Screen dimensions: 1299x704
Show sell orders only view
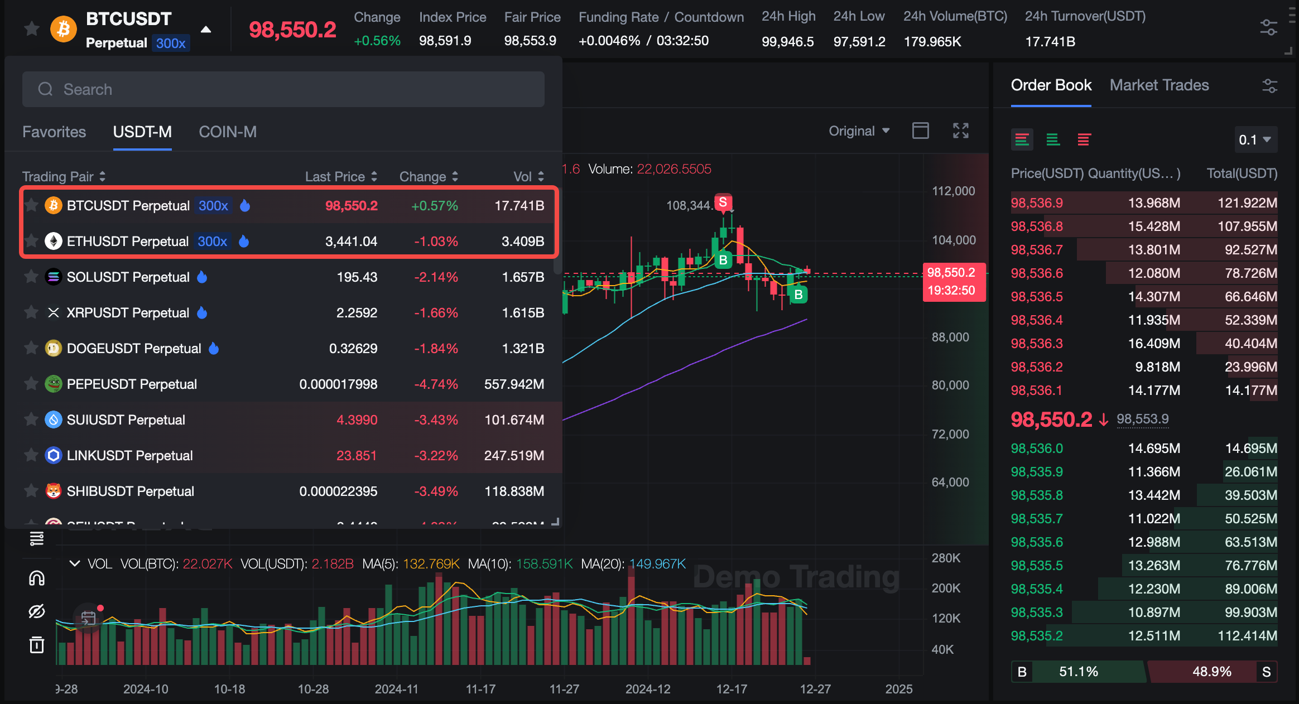point(1084,139)
